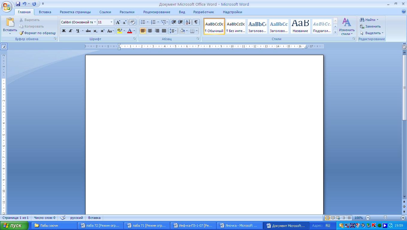The image size is (407, 230).
Task: Toggle italic (К) formatting
Action: (71, 31)
